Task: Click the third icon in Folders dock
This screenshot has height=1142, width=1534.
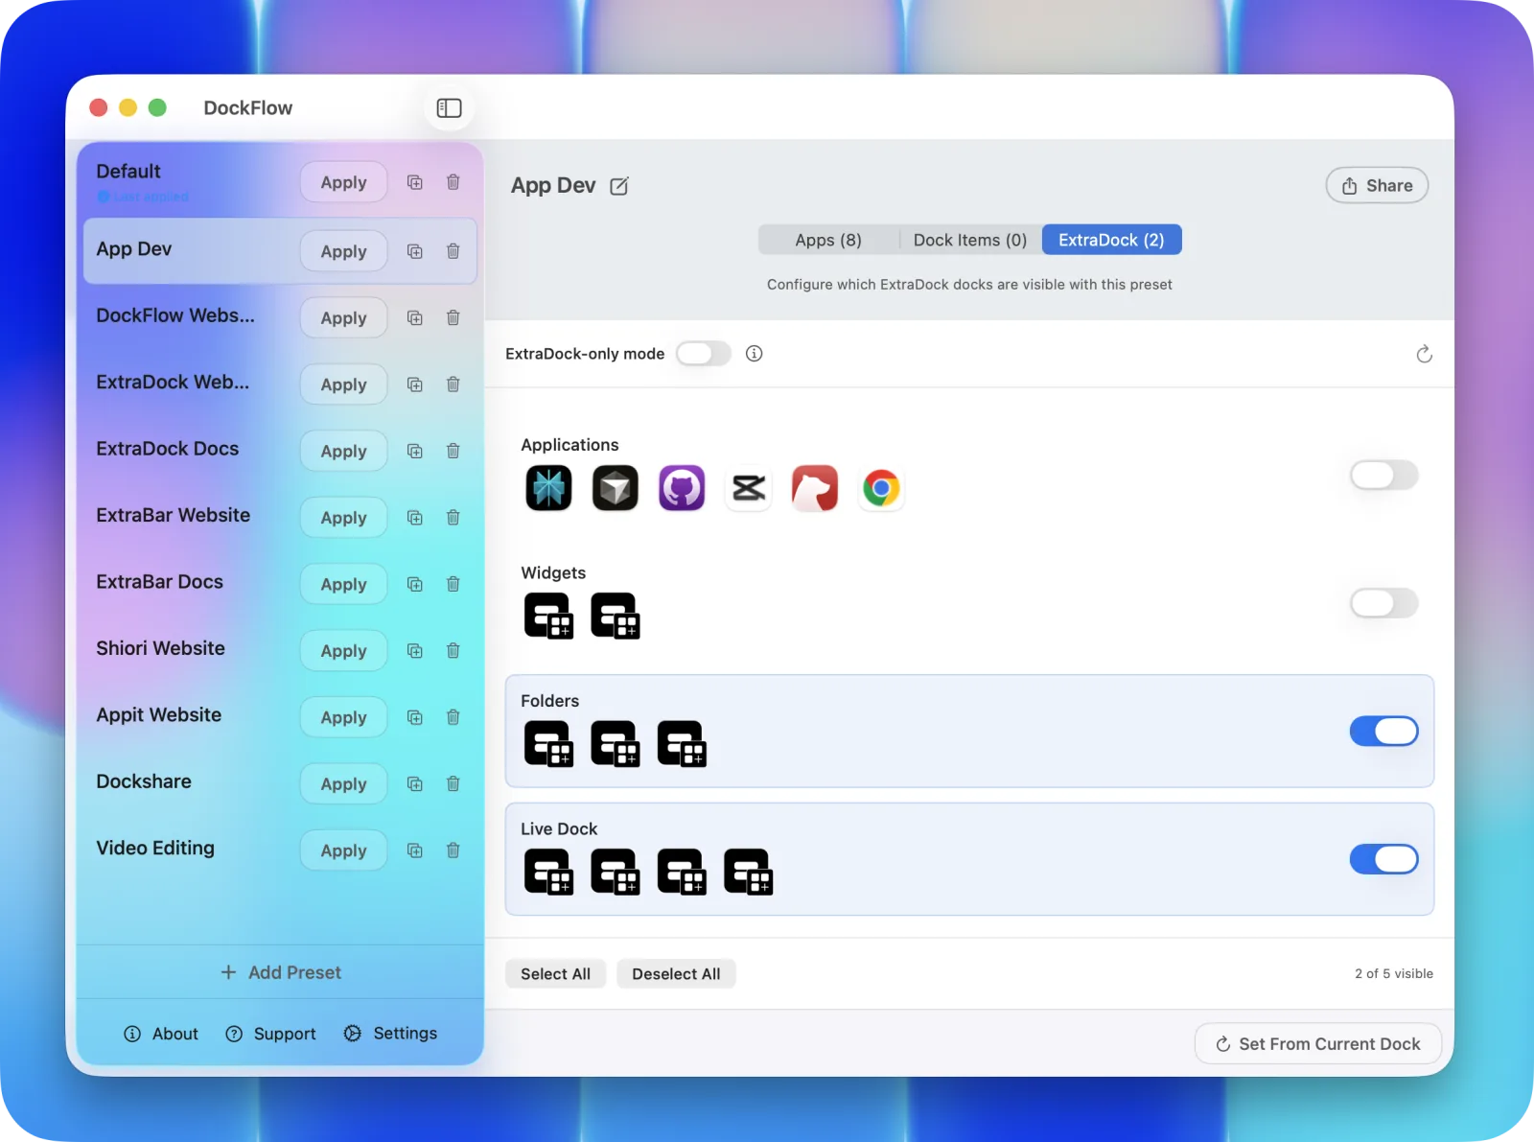Action: 682,744
